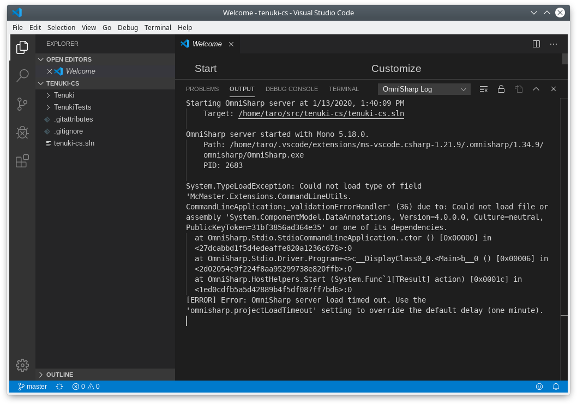Maximize the panel with the chevron
Screen dimensions: 577x404
point(536,89)
